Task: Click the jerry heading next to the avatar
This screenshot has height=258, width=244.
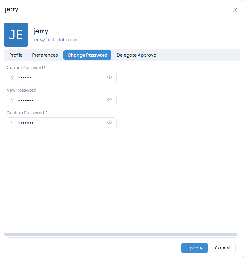Action: click(x=41, y=31)
